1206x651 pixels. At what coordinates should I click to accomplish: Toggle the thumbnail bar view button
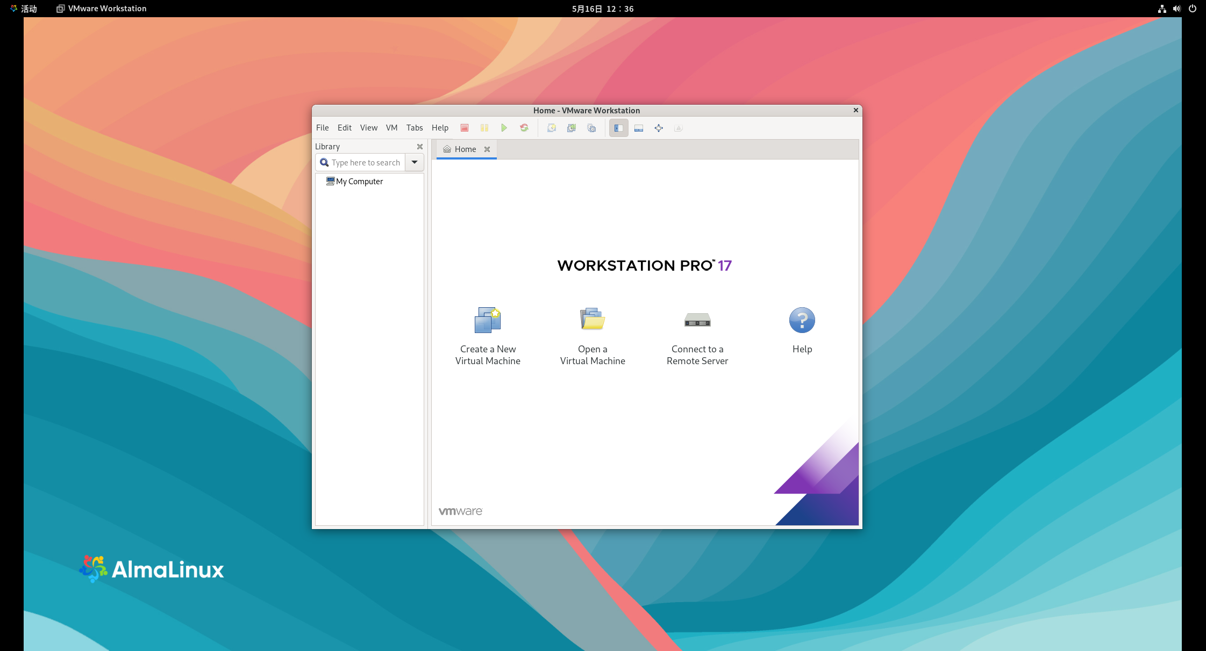[639, 128]
